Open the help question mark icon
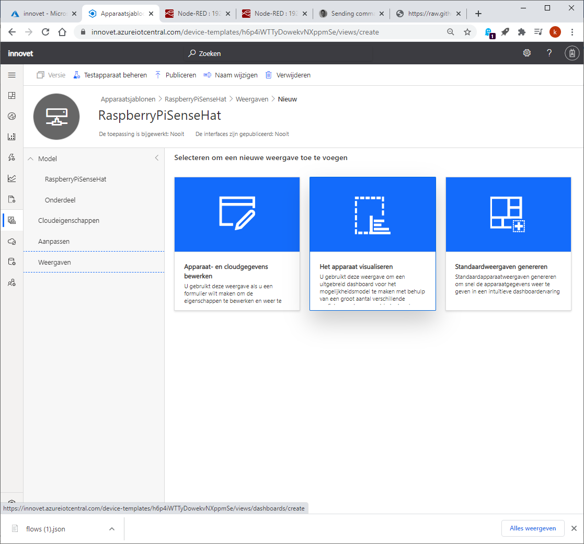The image size is (584, 544). click(549, 53)
